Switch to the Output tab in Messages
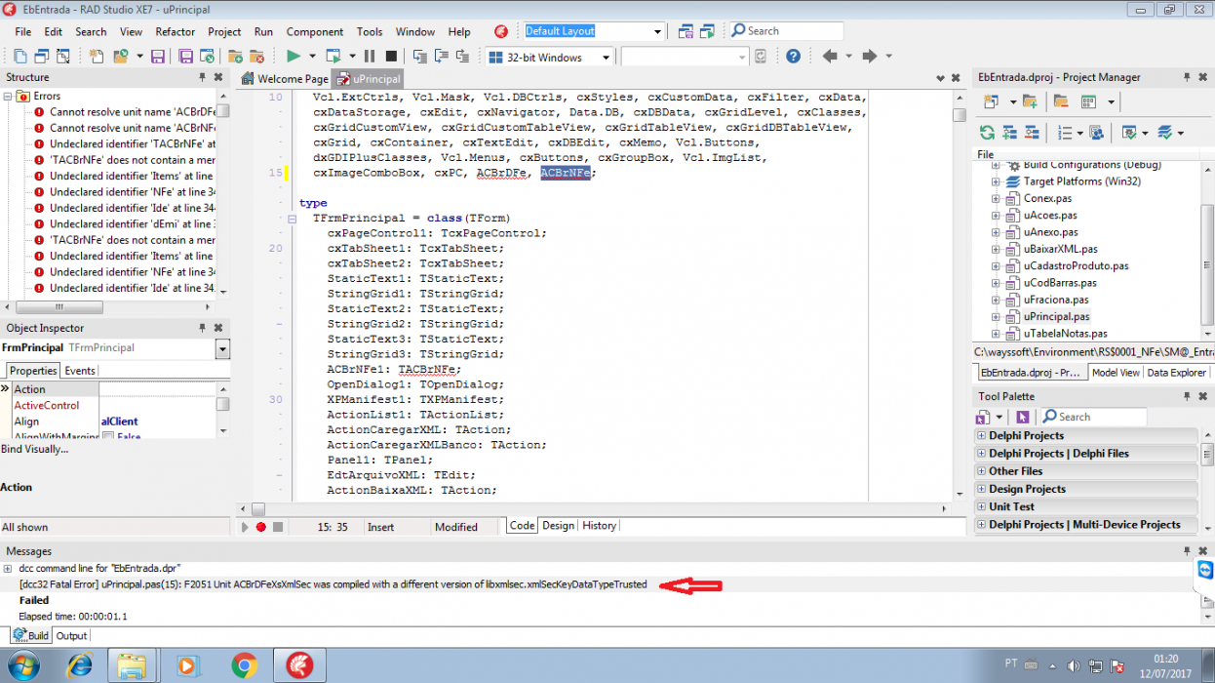 click(x=71, y=636)
